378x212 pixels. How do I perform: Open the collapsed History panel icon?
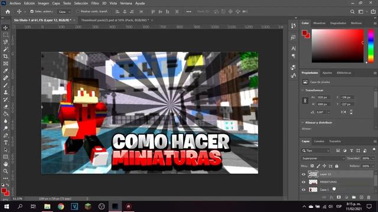click(294, 26)
